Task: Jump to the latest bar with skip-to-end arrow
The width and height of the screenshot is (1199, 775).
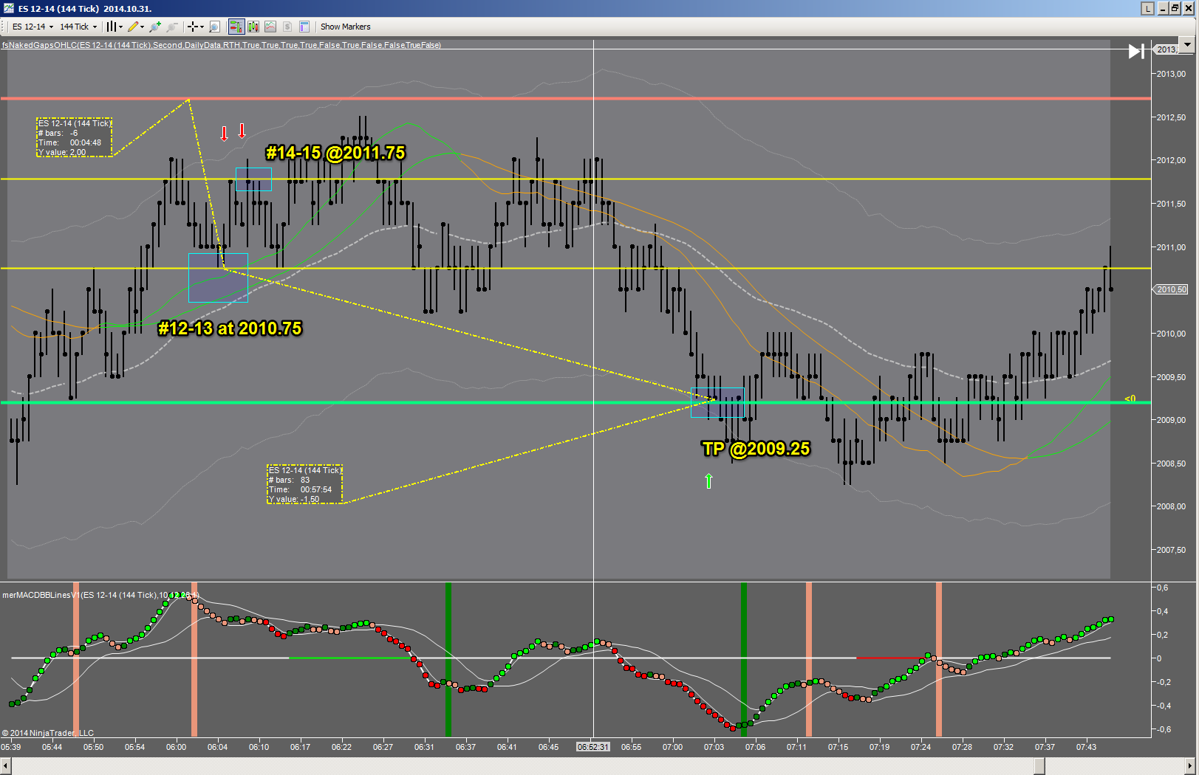Action: tap(1136, 51)
